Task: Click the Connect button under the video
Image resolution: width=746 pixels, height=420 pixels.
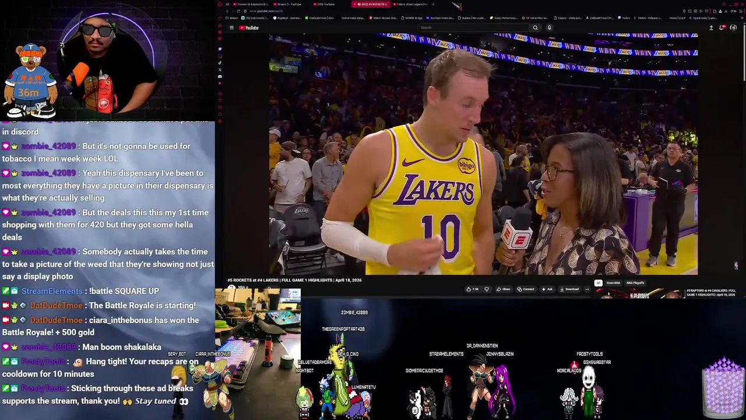Action: tap(526, 289)
